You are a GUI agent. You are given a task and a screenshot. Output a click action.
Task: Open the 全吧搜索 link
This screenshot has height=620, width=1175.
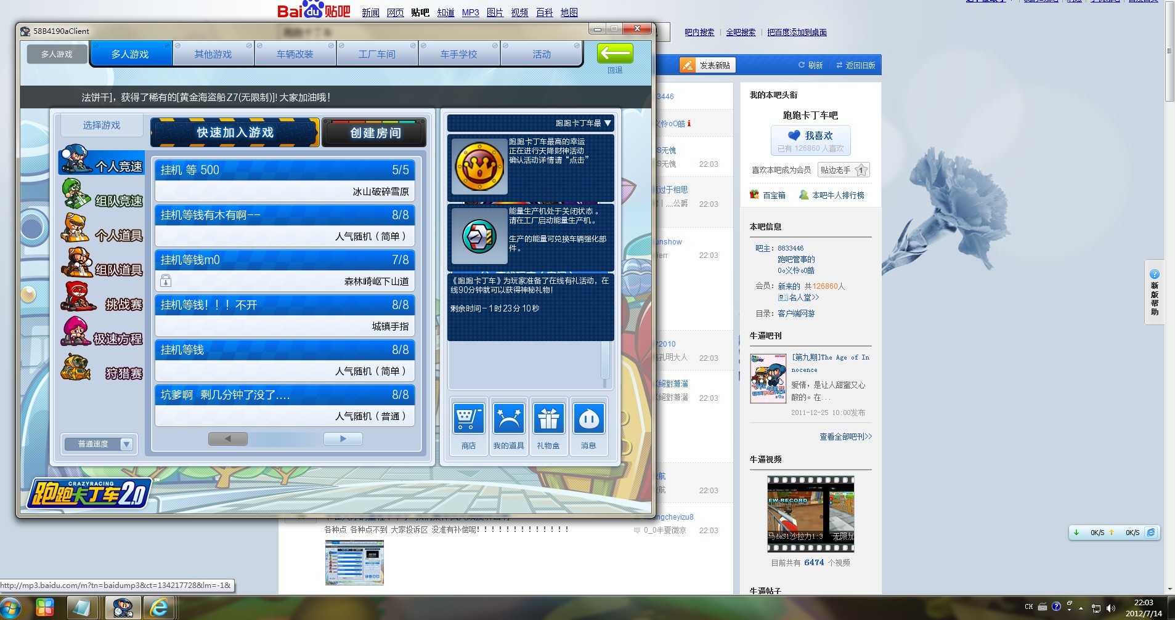click(741, 32)
